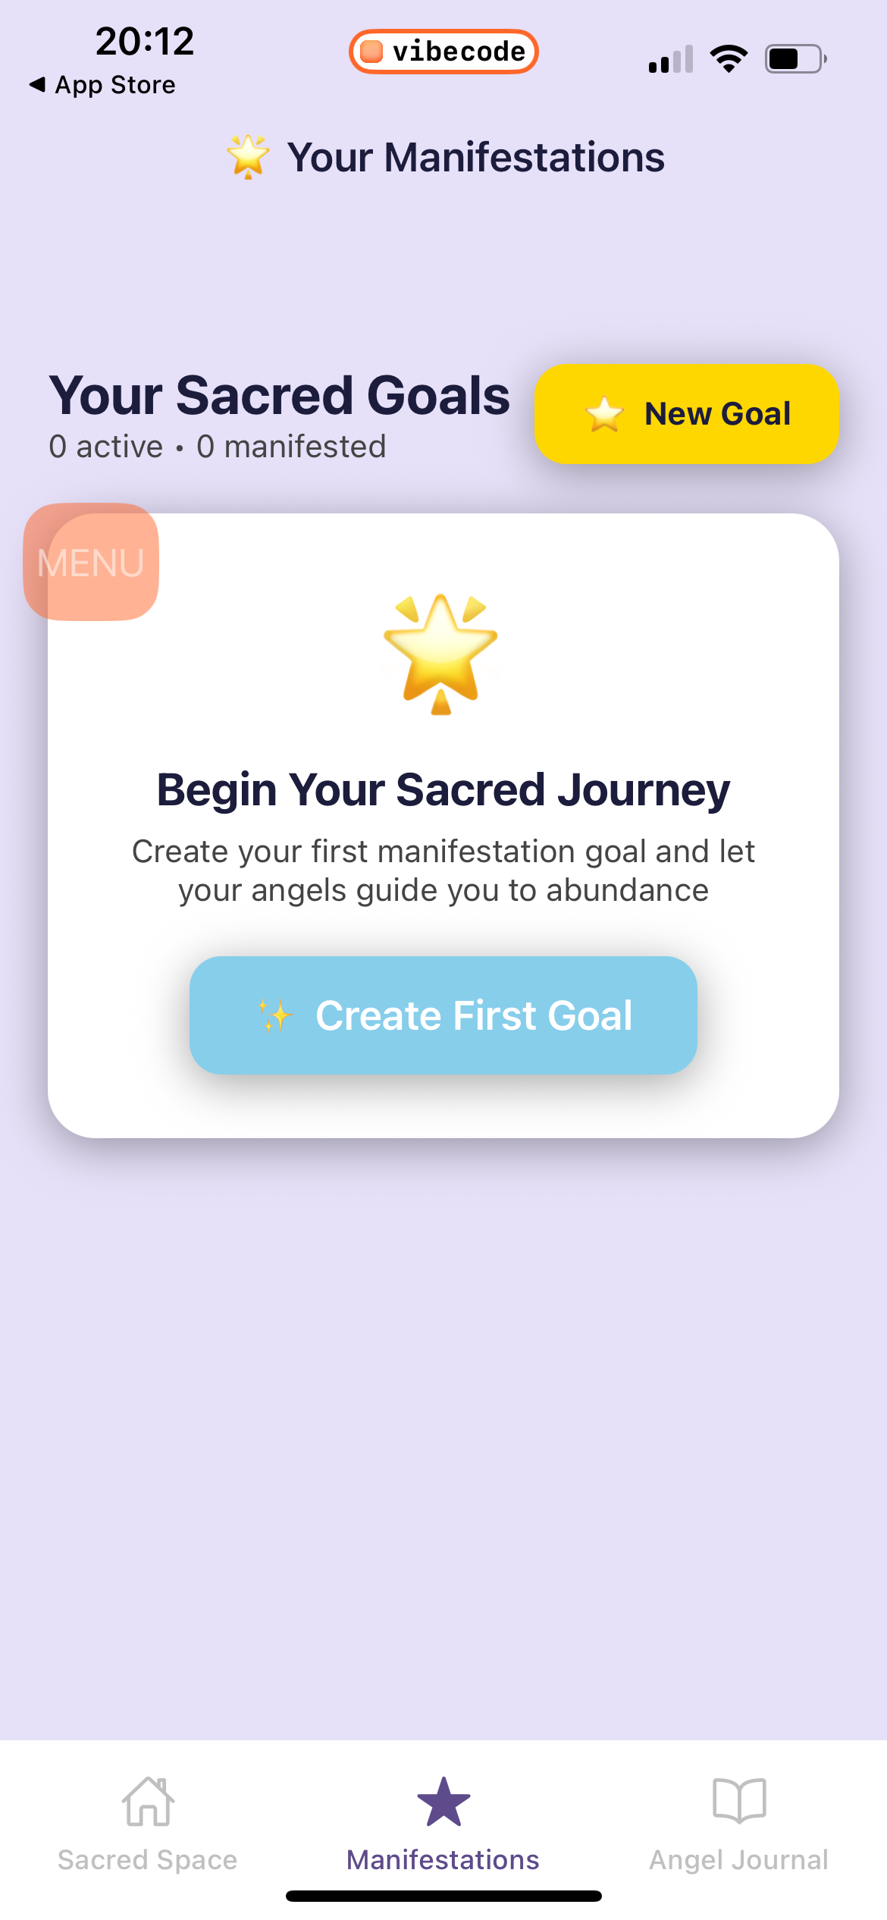887x1920 pixels.
Task: Tap the open book Angel Journal icon
Action: point(739,1800)
